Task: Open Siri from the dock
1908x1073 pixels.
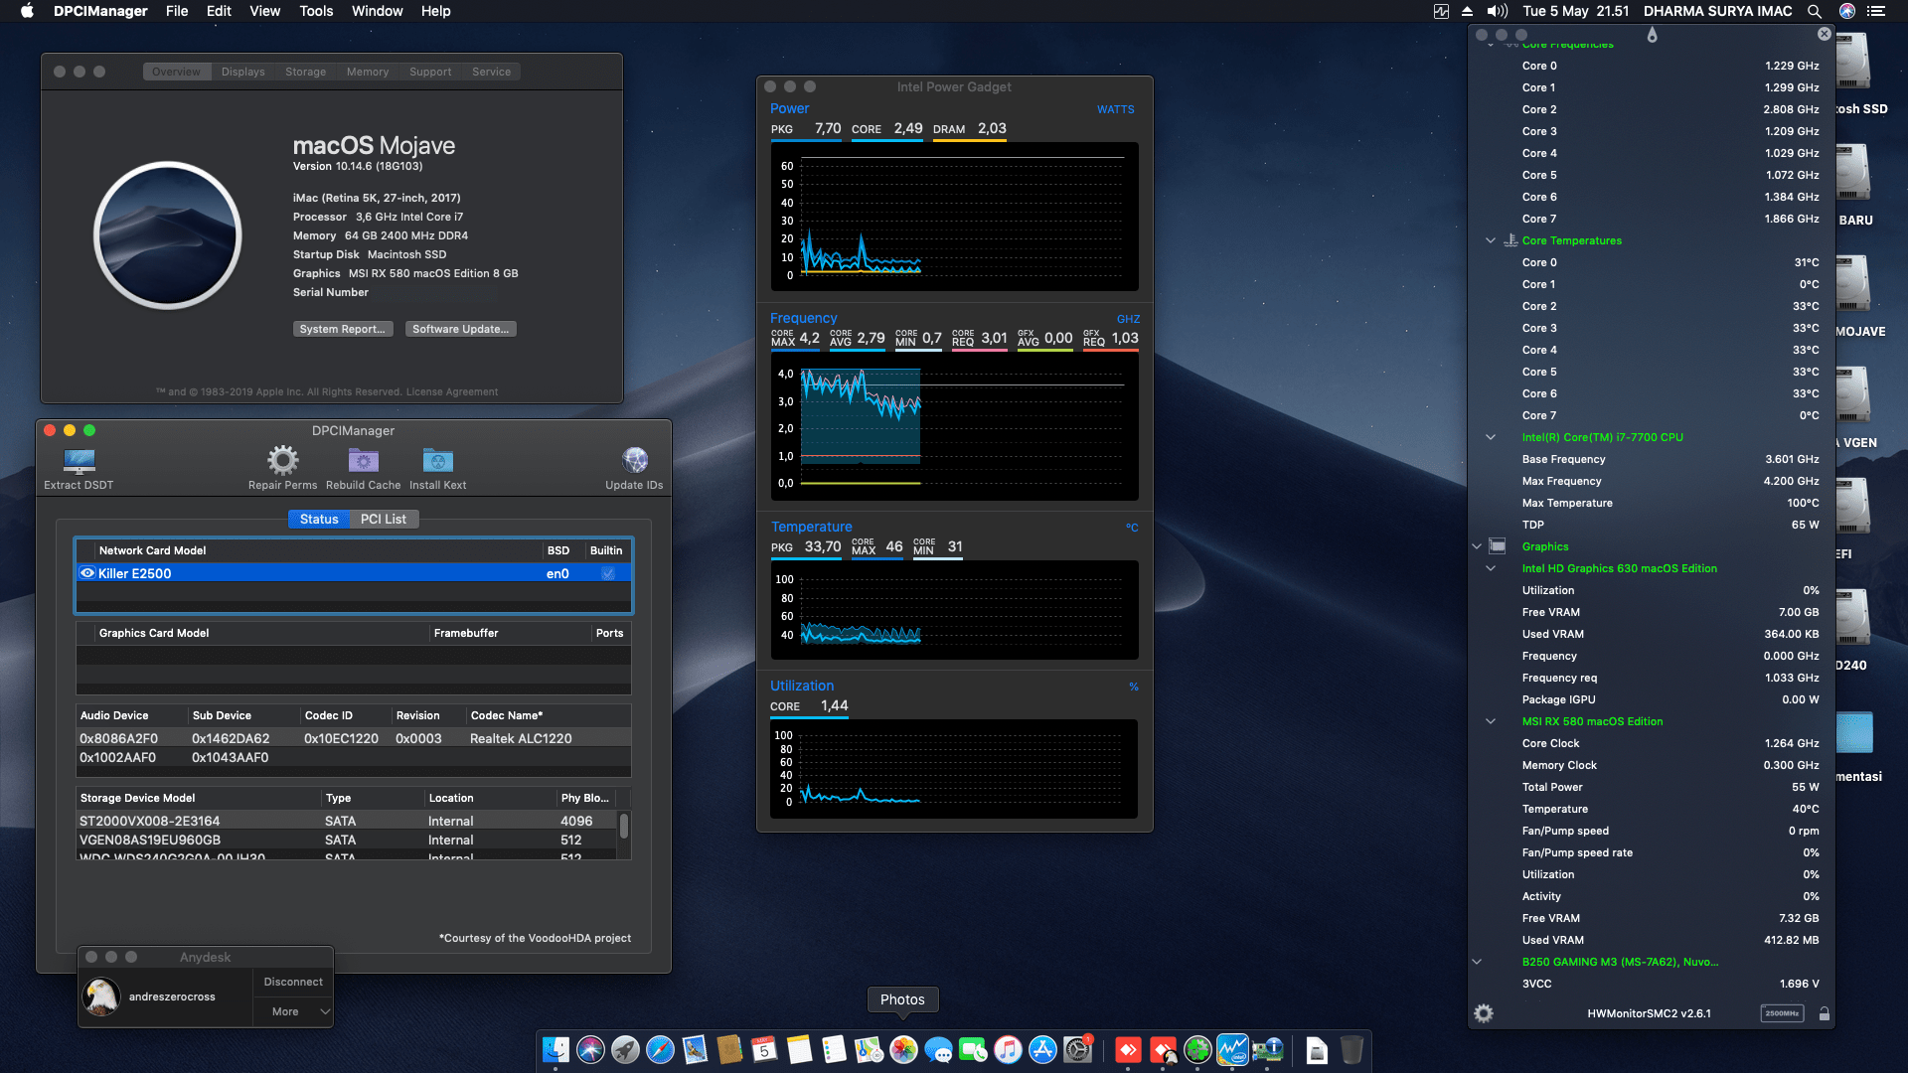Action: click(590, 1050)
